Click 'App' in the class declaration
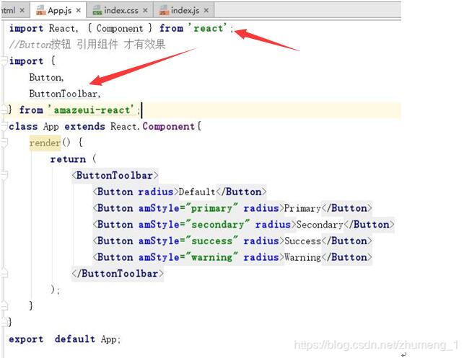Image resolution: width=464 pixels, height=358 pixels. click(51, 127)
